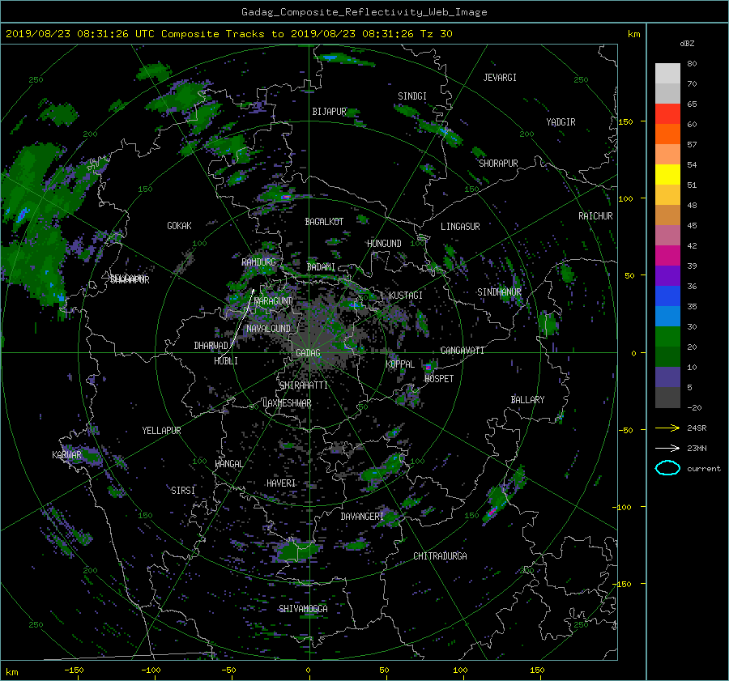Click the NAVALGUND label
The width and height of the screenshot is (729, 681).
[x=268, y=329]
